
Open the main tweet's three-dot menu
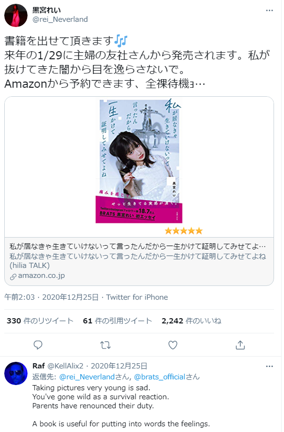269,10
